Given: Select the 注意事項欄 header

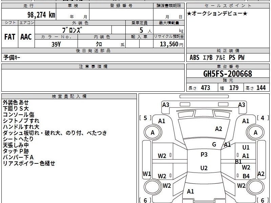Looking at the screenshot, I should (93, 66).
